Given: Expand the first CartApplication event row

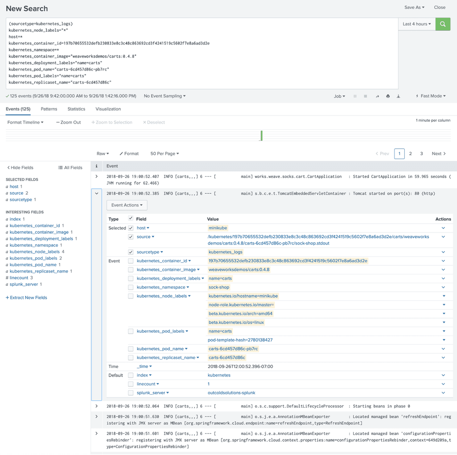Looking at the screenshot, I should (x=96, y=177).
